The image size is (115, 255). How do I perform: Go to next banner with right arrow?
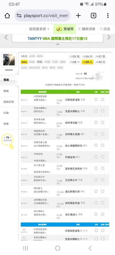point(109,37)
